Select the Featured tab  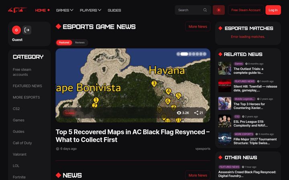coord(64,42)
